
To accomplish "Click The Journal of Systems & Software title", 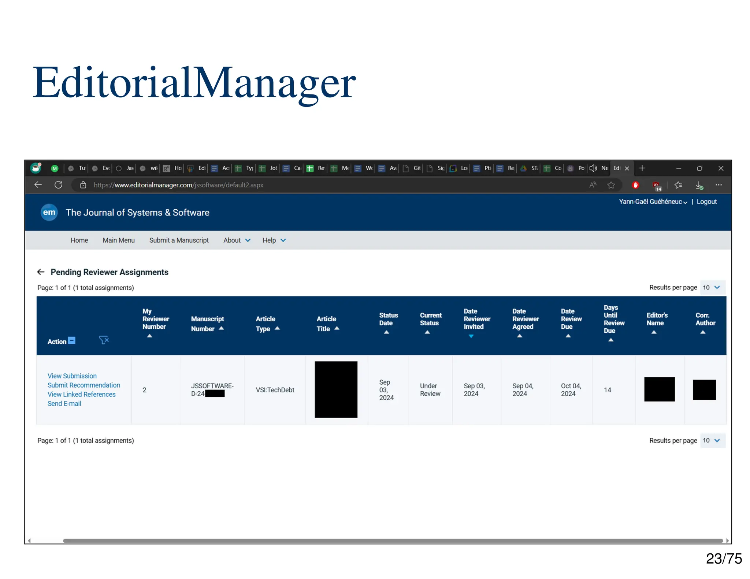I will pyautogui.click(x=137, y=212).
